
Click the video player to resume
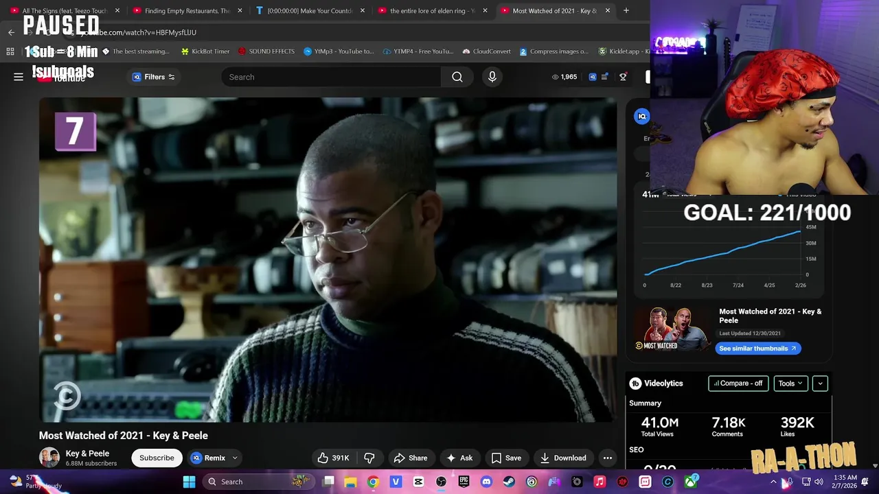click(328, 259)
